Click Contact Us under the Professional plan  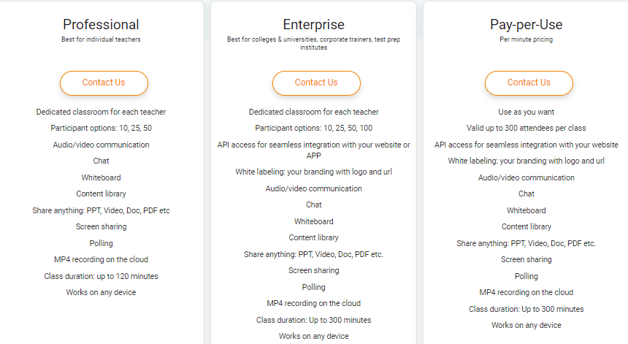[x=104, y=83]
